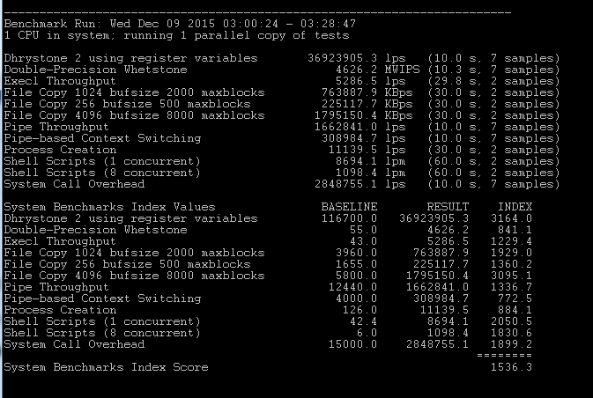
Task: Click file copy index '1929.0'
Action: [x=512, y=253]
